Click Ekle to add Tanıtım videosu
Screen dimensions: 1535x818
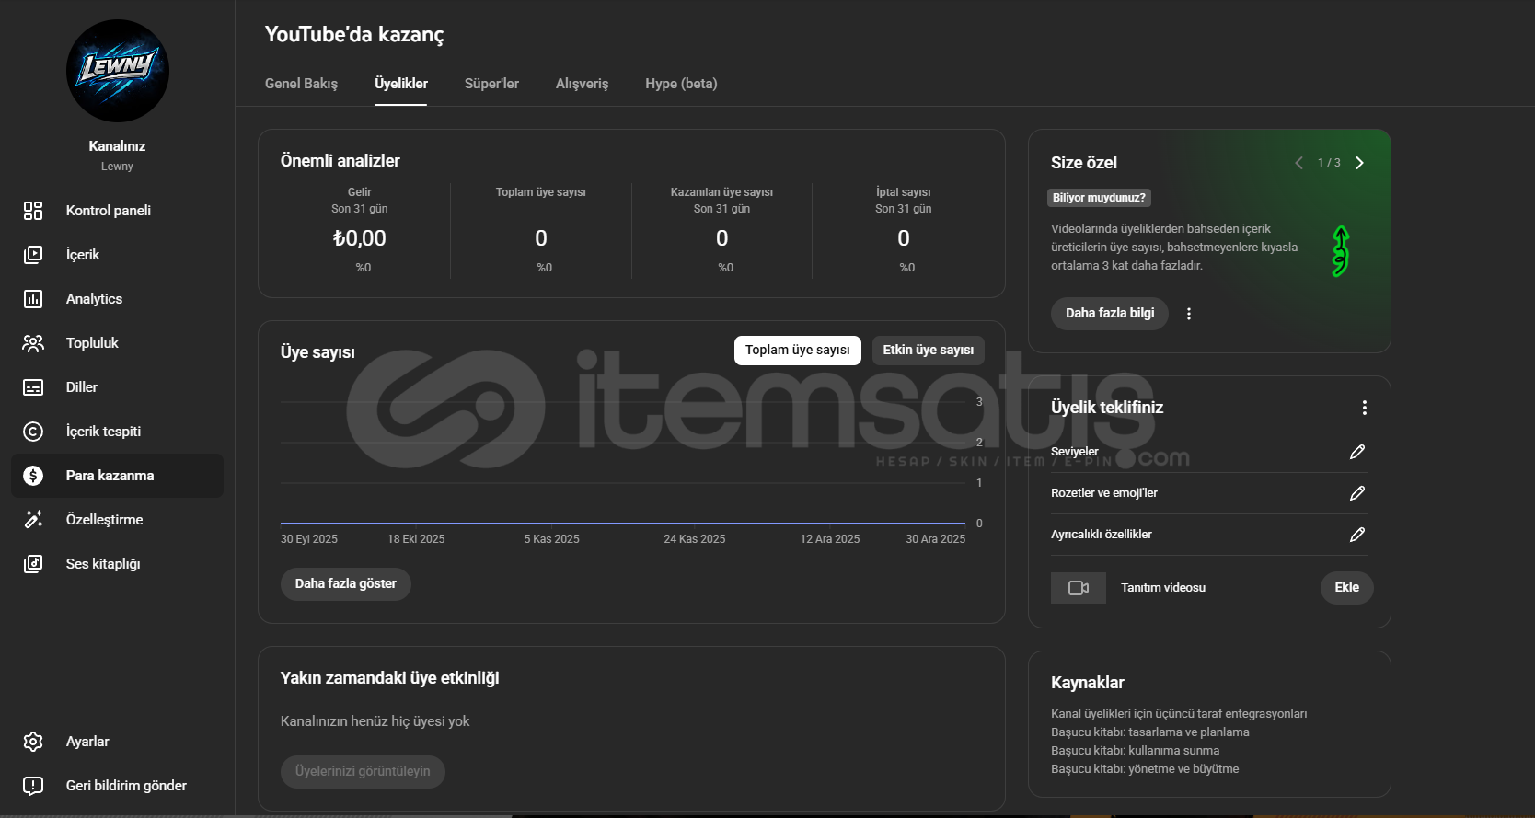[1346, 588]
